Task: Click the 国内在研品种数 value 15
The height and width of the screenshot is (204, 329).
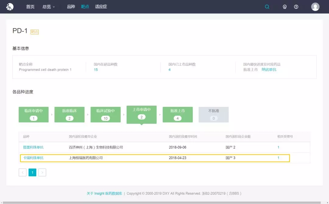Action: point(96,70)
